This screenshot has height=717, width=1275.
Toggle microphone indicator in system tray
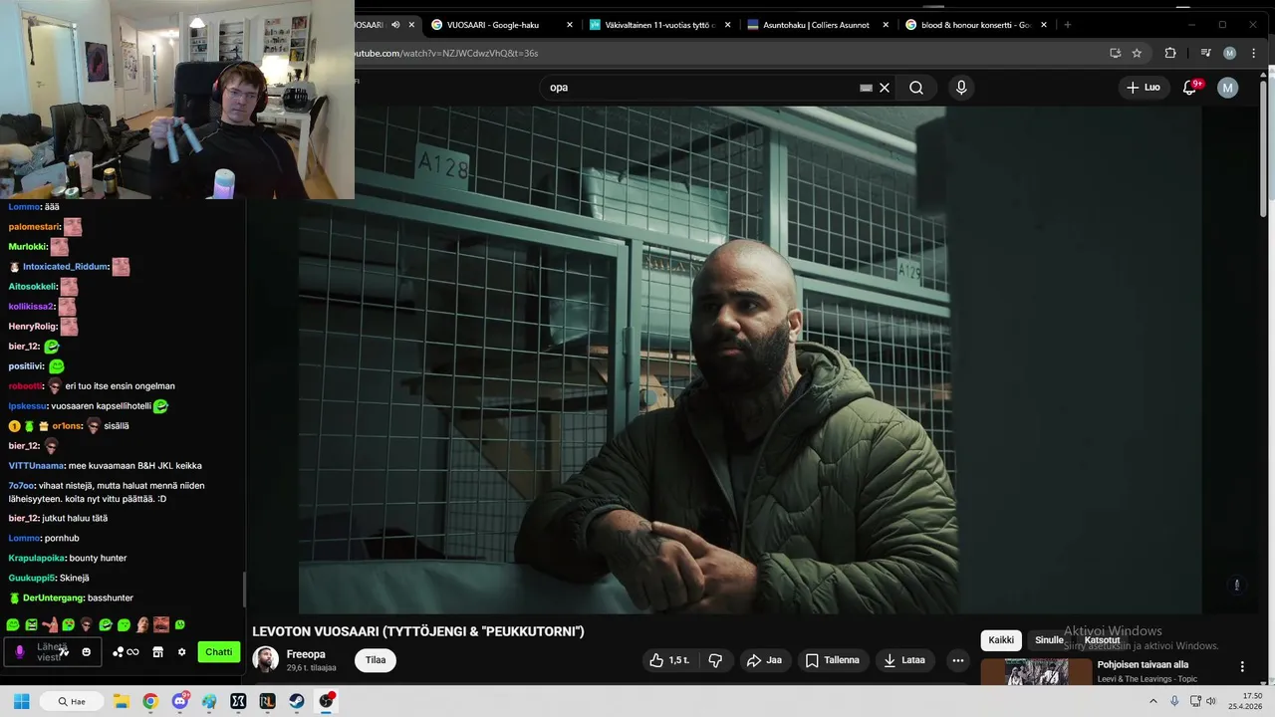(1174, 701)
